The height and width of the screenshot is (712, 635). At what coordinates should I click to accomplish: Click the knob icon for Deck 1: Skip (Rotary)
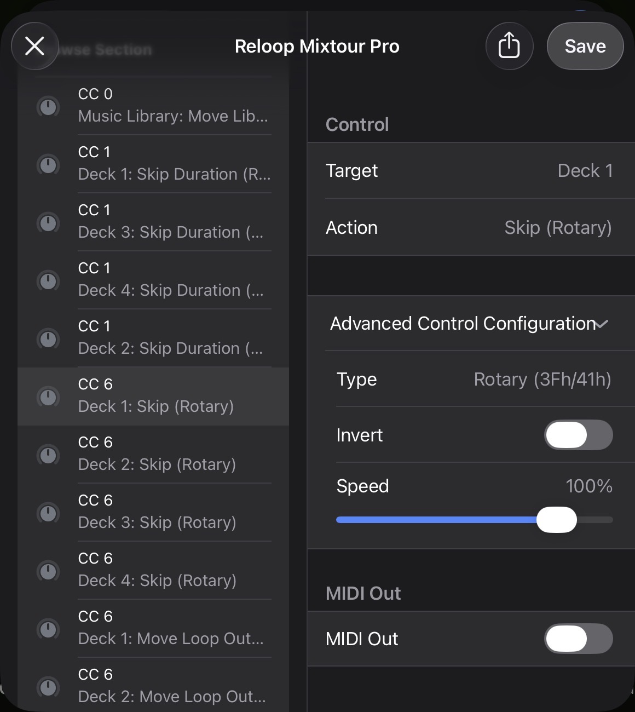pyautogui.click(x=48, y=397)
